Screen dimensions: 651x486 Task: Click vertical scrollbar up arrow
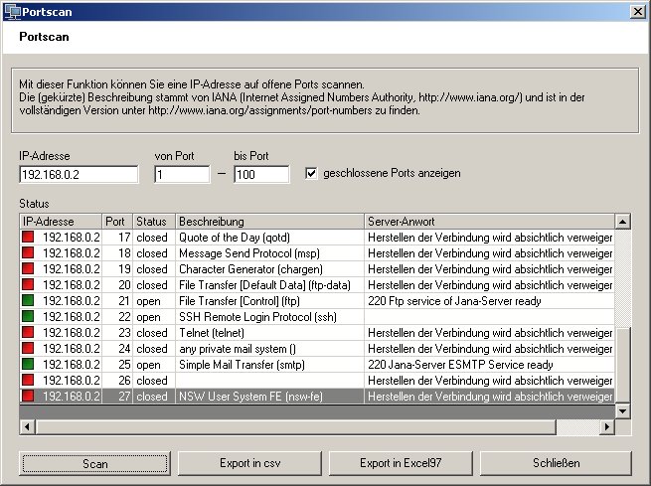622,222
